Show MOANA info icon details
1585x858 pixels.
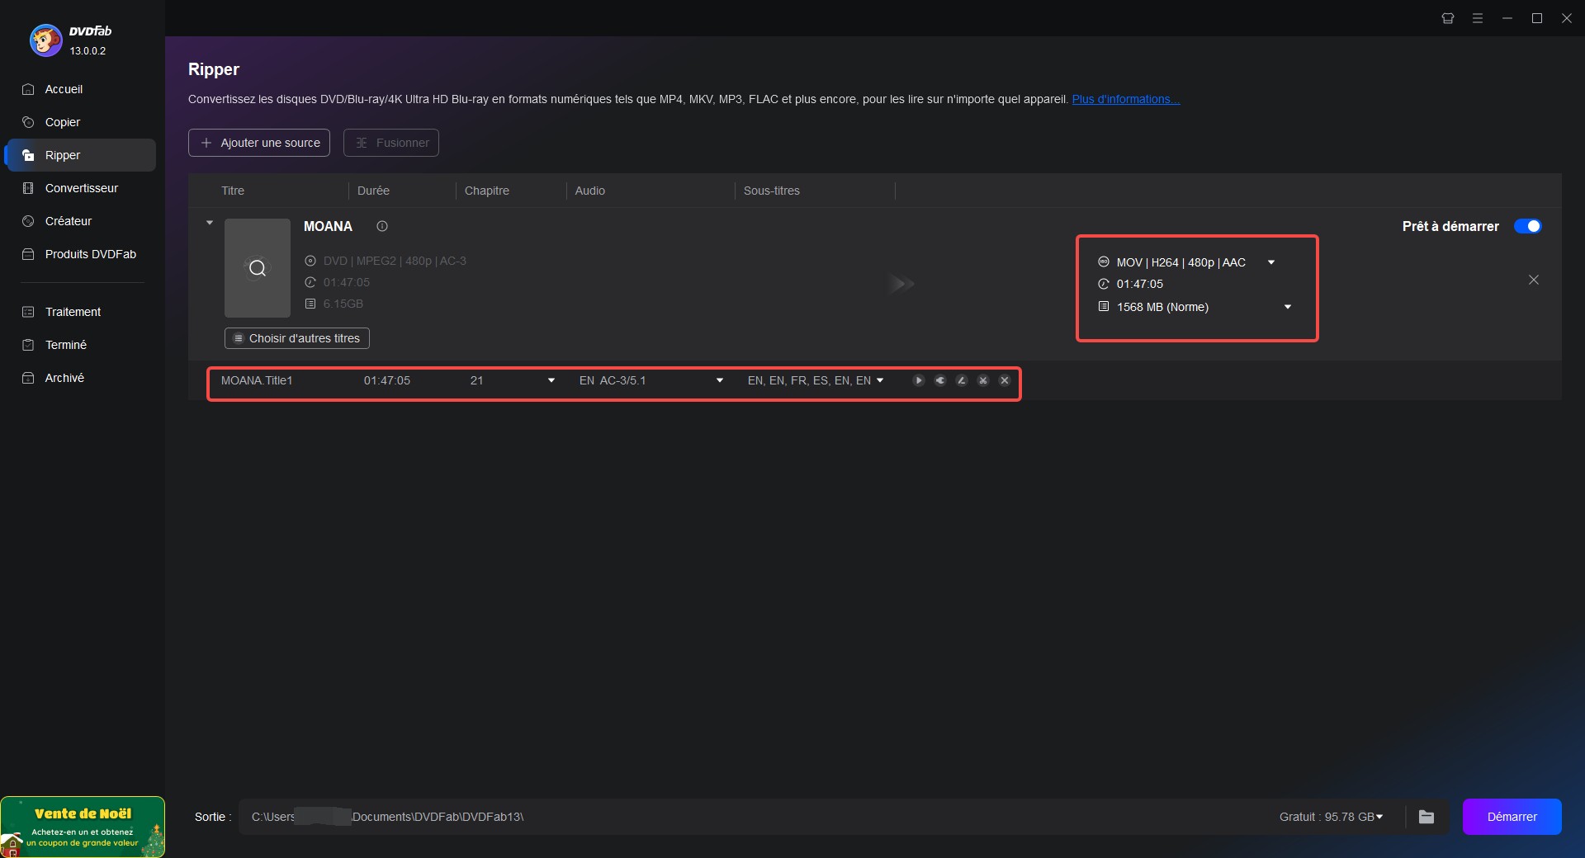pyautogui.click(x=382, y=226)
